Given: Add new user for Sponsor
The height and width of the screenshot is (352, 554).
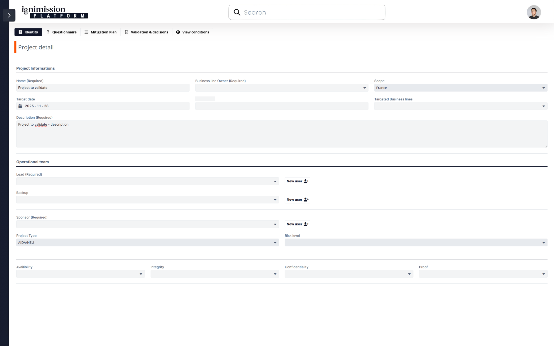Looking at the screenshot, I should (x=297, y=224).
